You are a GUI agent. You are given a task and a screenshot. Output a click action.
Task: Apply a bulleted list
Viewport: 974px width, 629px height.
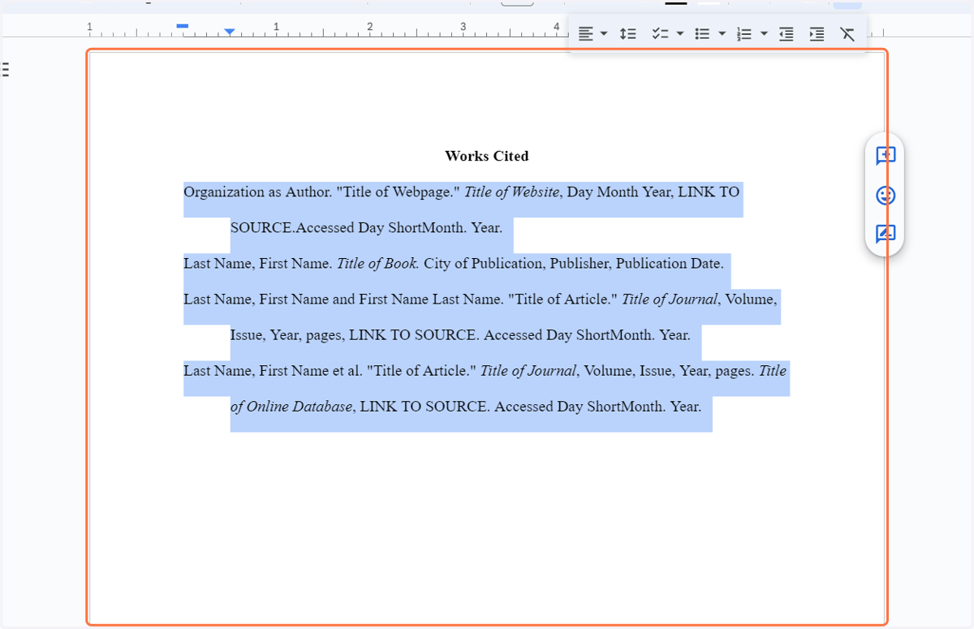coord(703,34)
